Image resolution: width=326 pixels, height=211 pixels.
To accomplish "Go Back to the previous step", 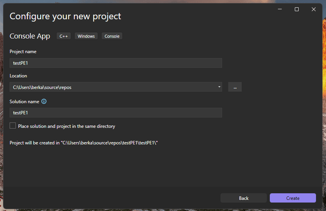I will [x=243, y=198].
